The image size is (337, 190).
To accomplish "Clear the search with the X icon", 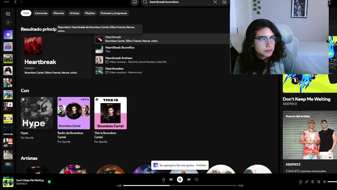I will coord(215,2).
